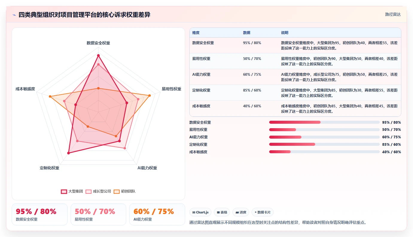Screen dimensions: 413x237
Task: Click the AI能力权重 radar axis label
Action: (x=147, y=168)
